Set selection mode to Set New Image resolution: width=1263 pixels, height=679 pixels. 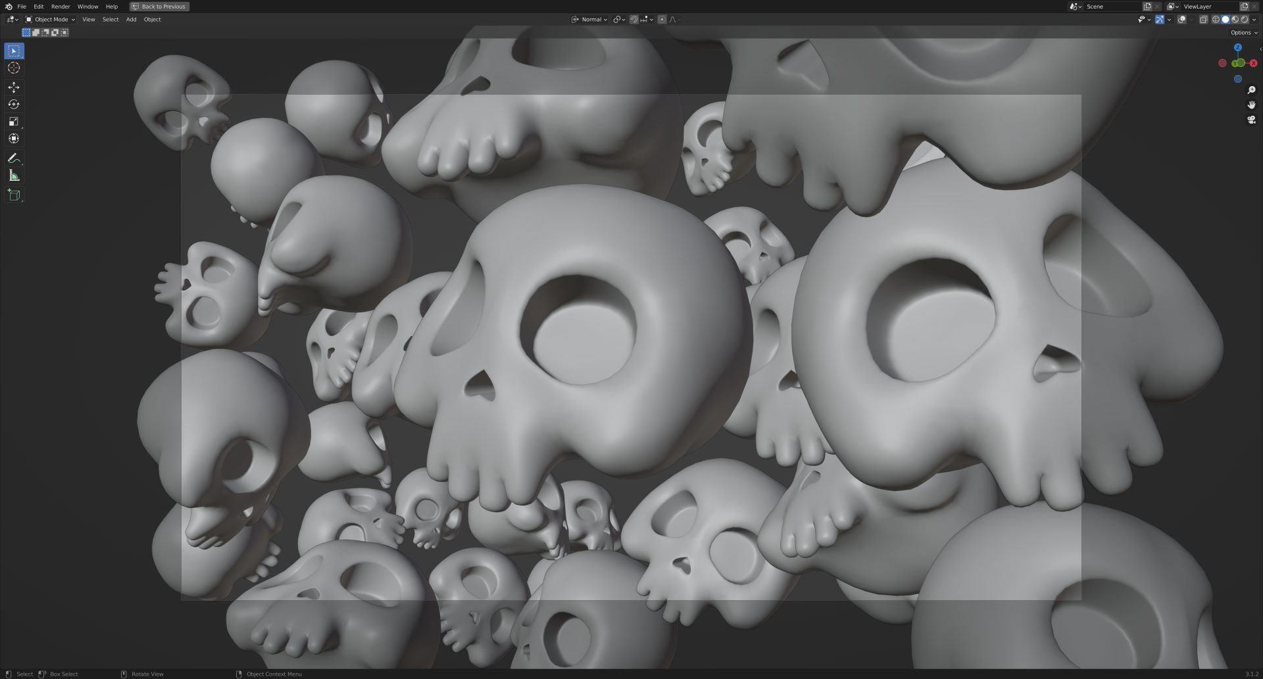[26, 32]
